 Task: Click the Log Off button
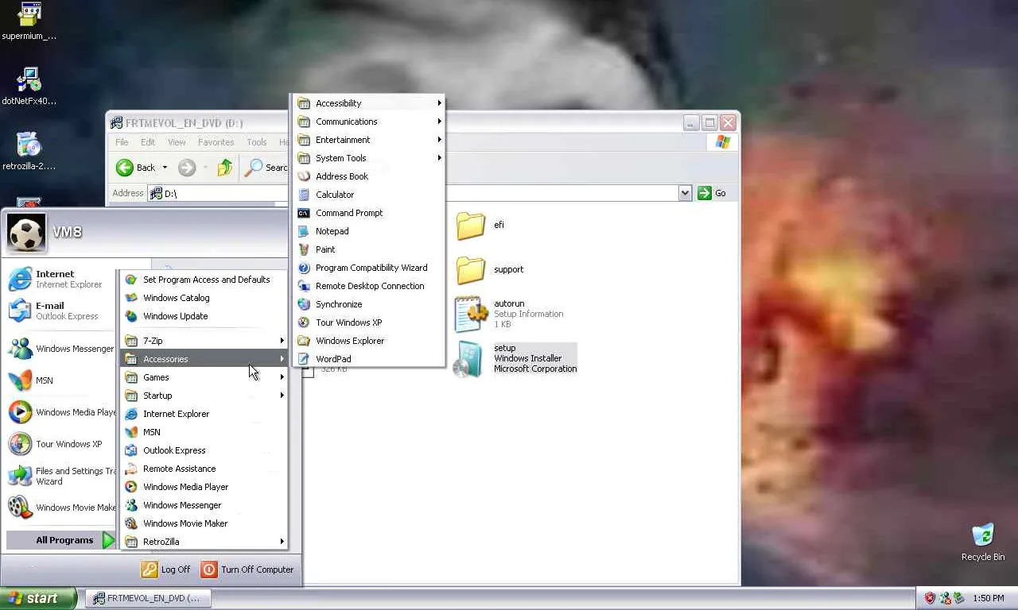click(166, 569)
